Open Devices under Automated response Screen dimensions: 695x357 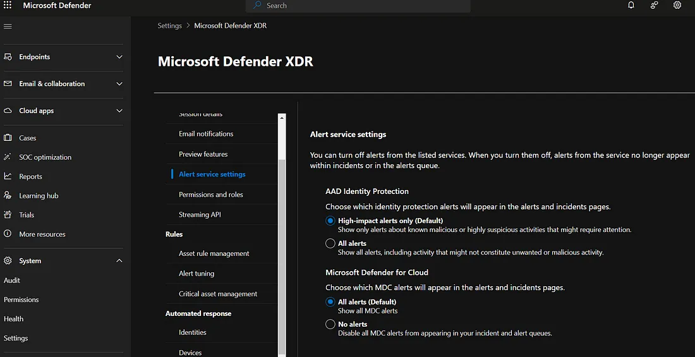pos(190,353)
